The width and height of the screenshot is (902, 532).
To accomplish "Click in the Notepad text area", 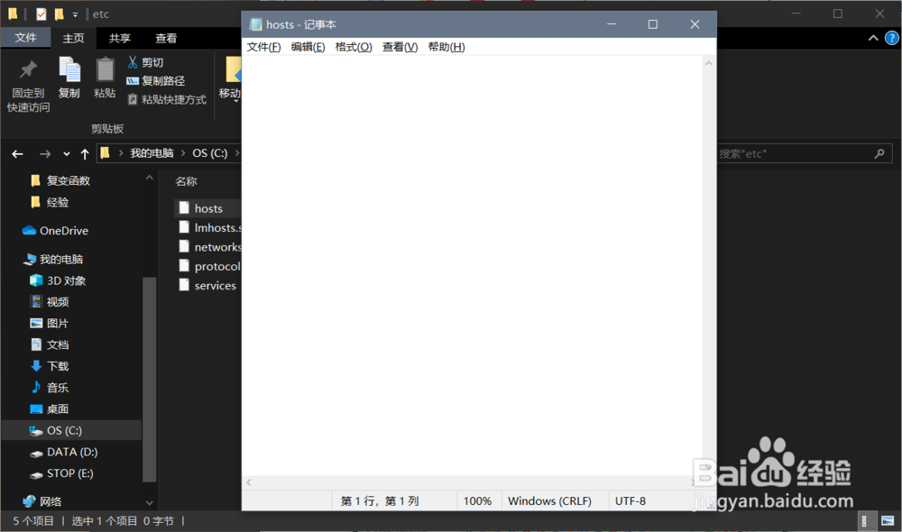I will click(x=472, y=266).
